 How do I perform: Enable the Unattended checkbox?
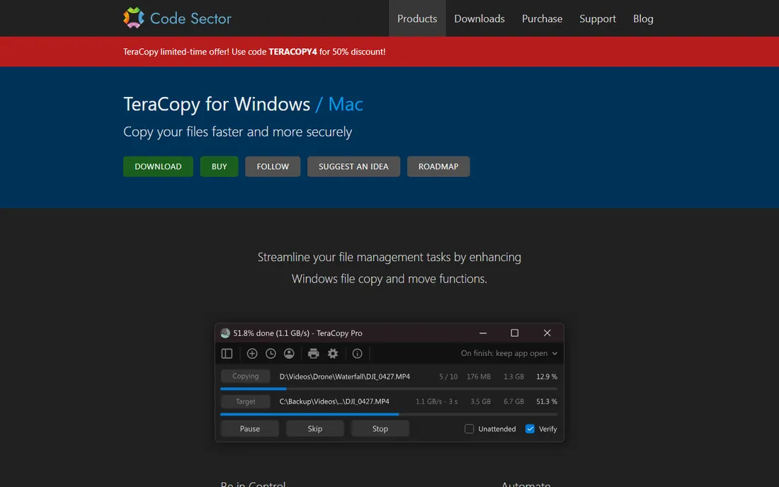click(469, 429)
